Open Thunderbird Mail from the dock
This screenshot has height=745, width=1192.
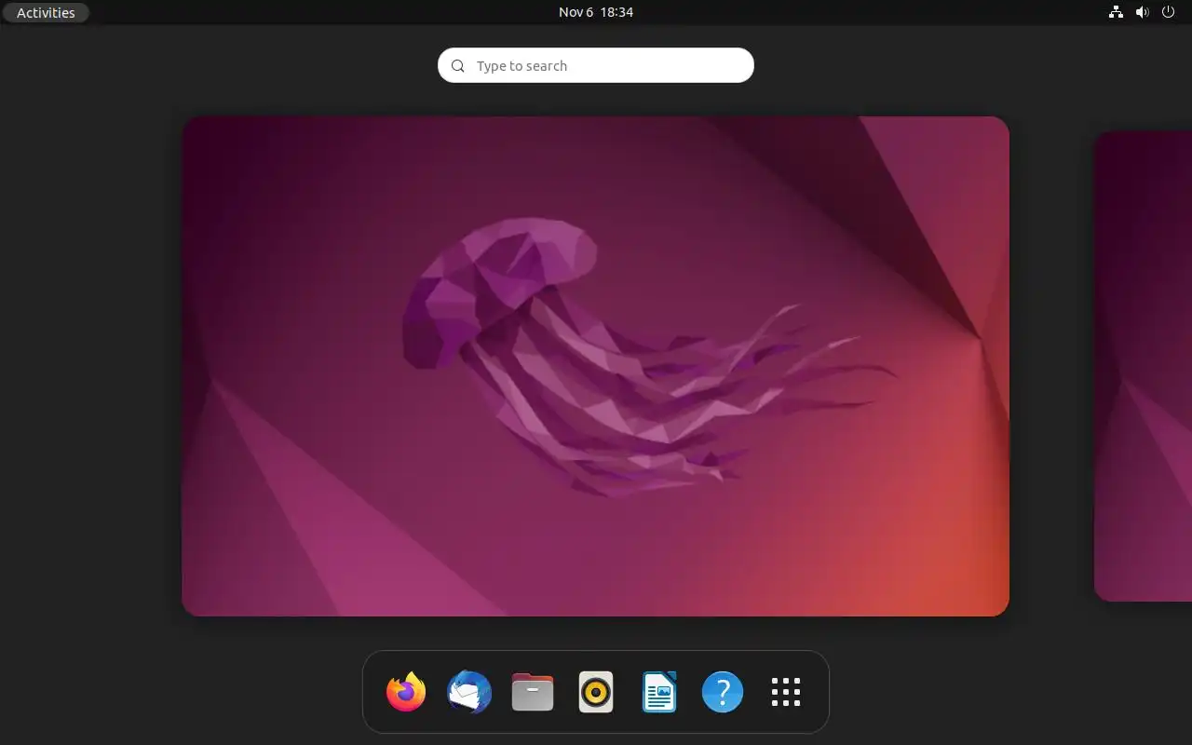coord(469,692)
